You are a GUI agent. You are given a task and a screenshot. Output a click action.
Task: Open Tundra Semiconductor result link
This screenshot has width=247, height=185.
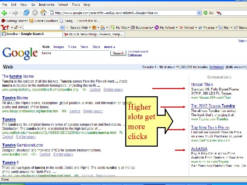click(23, 145)
